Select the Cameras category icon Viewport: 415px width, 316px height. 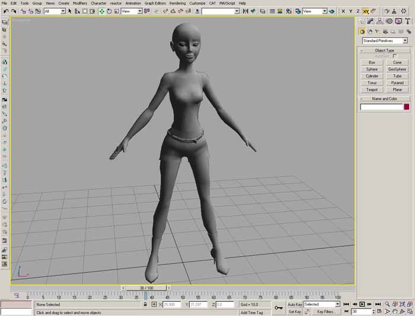point(384,31)
